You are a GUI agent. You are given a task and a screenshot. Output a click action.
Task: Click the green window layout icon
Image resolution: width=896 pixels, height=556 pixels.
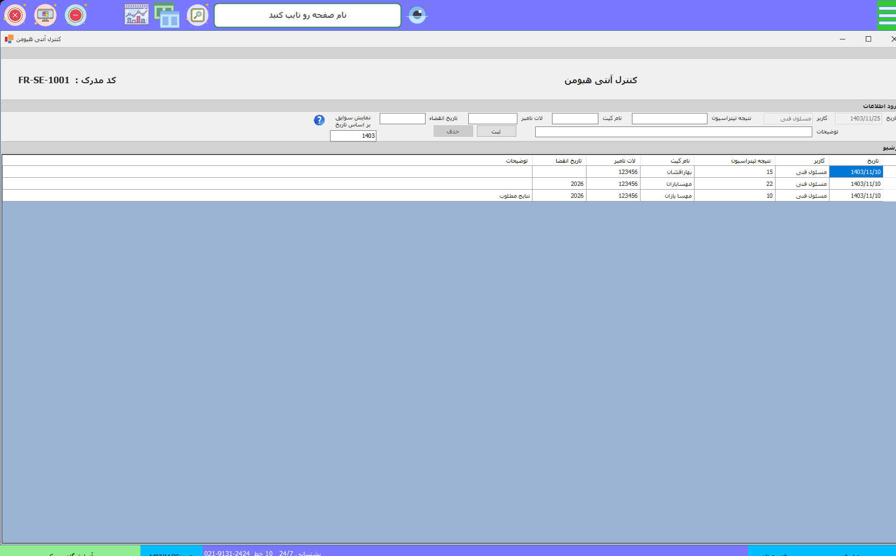coord(167,15)
